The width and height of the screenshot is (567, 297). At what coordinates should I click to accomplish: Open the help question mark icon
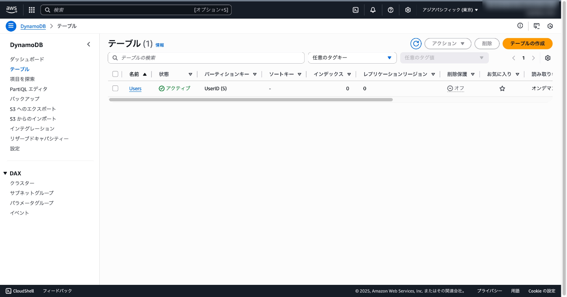[390, 10]
